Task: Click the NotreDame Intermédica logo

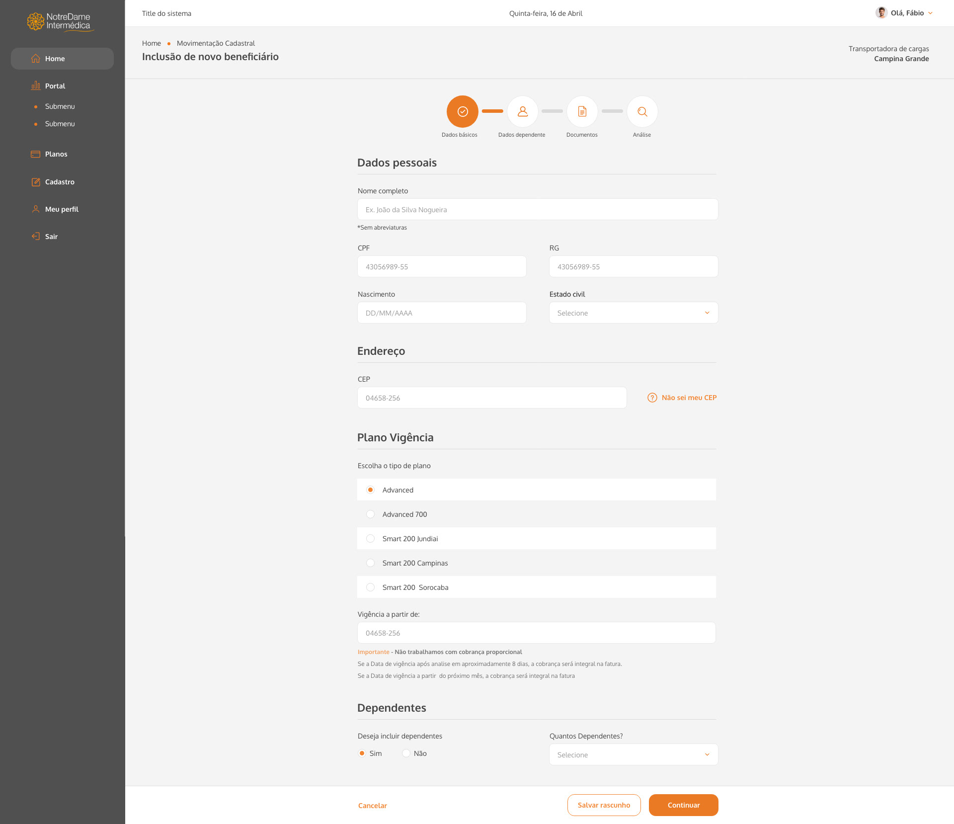Action: click(60, 22)
